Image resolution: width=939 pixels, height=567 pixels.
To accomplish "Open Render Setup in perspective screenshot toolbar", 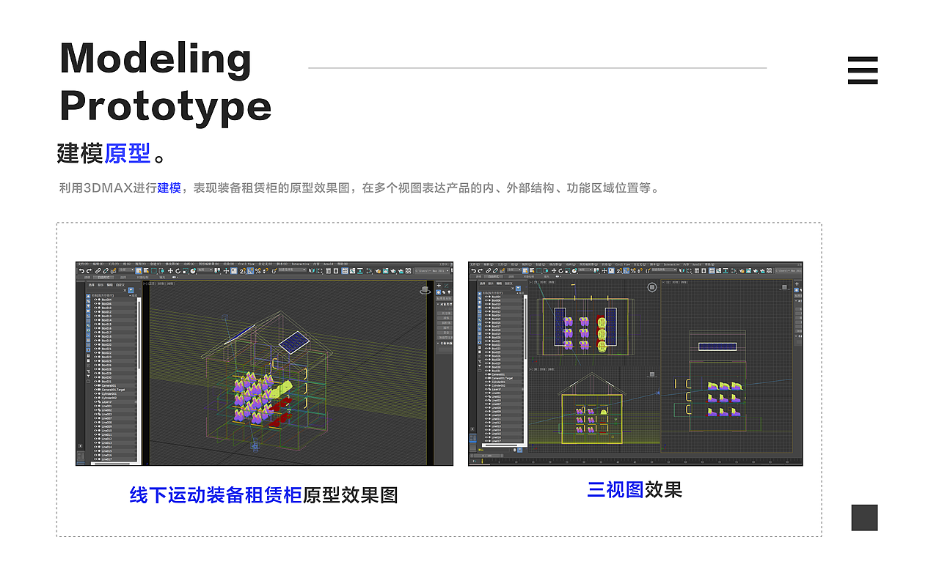I will tap(378, 271).
